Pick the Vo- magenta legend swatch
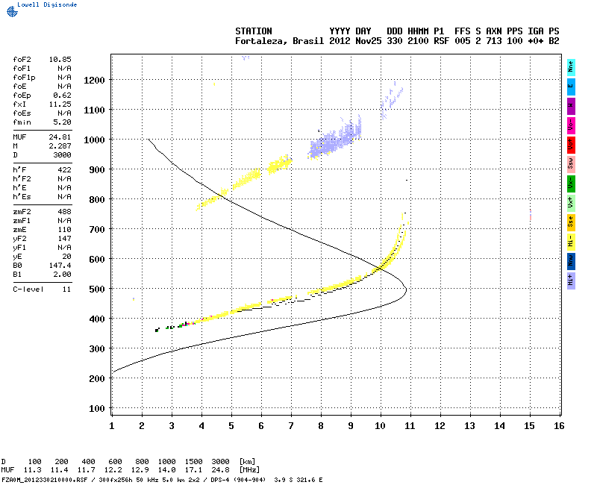The width and height of the screenshot is (597, 485). point(570,125)
